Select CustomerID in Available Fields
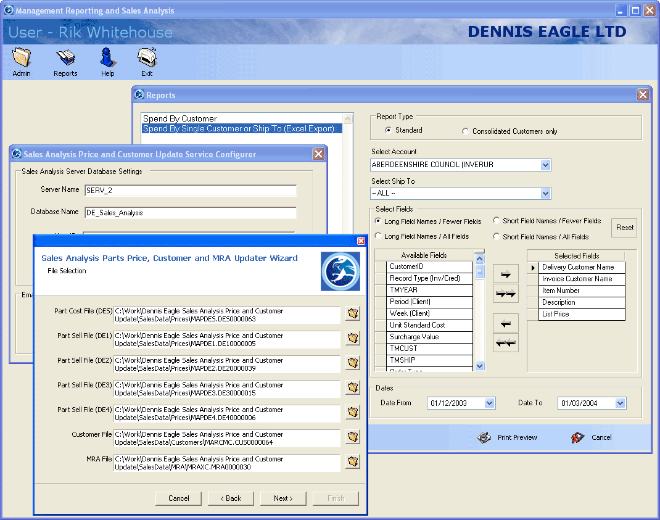Image resolution: width=660 pixels, height=520 pixels. [429, 267]
